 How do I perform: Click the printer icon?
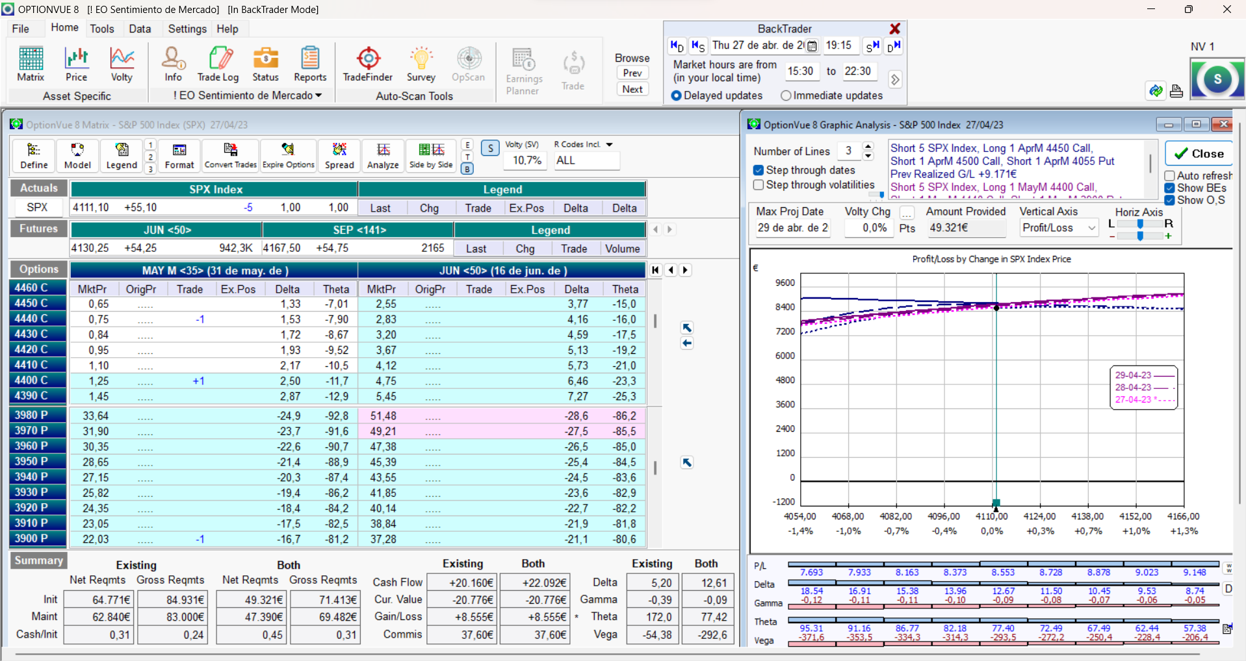tap(1176, 91)
